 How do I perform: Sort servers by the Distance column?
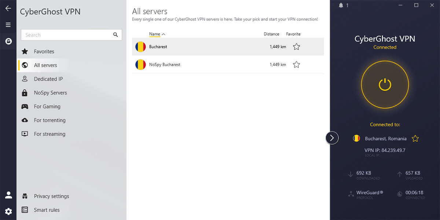tap(271, 34)
